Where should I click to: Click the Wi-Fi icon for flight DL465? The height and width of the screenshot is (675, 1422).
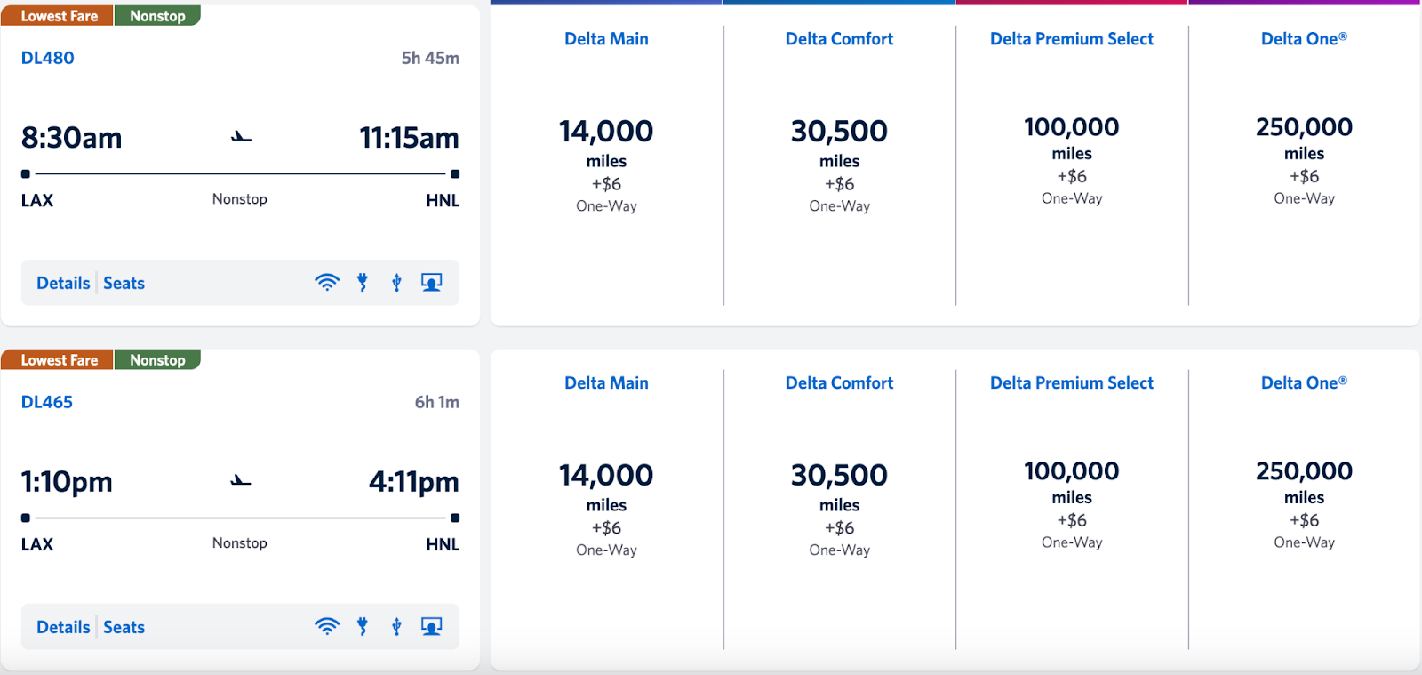(x=327, y=627)
